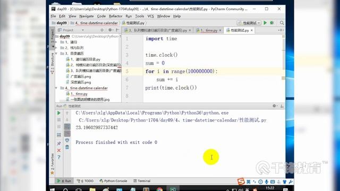Click the 23.19602987737442 console output
The height and width of the screenshot is (191, 340).
pyautogui.click(x=97, y=127)
